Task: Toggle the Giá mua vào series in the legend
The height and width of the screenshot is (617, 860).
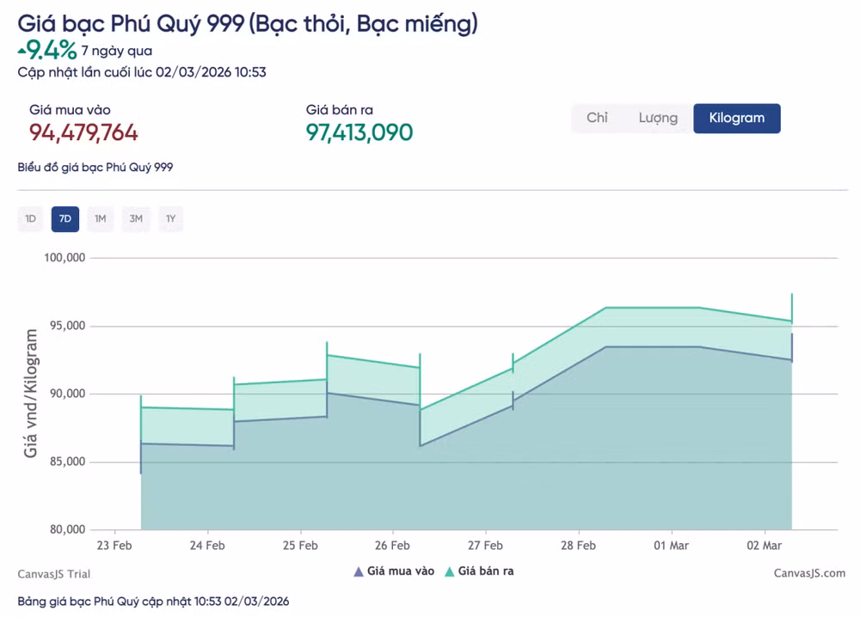Action: click(x=391, y=571)
